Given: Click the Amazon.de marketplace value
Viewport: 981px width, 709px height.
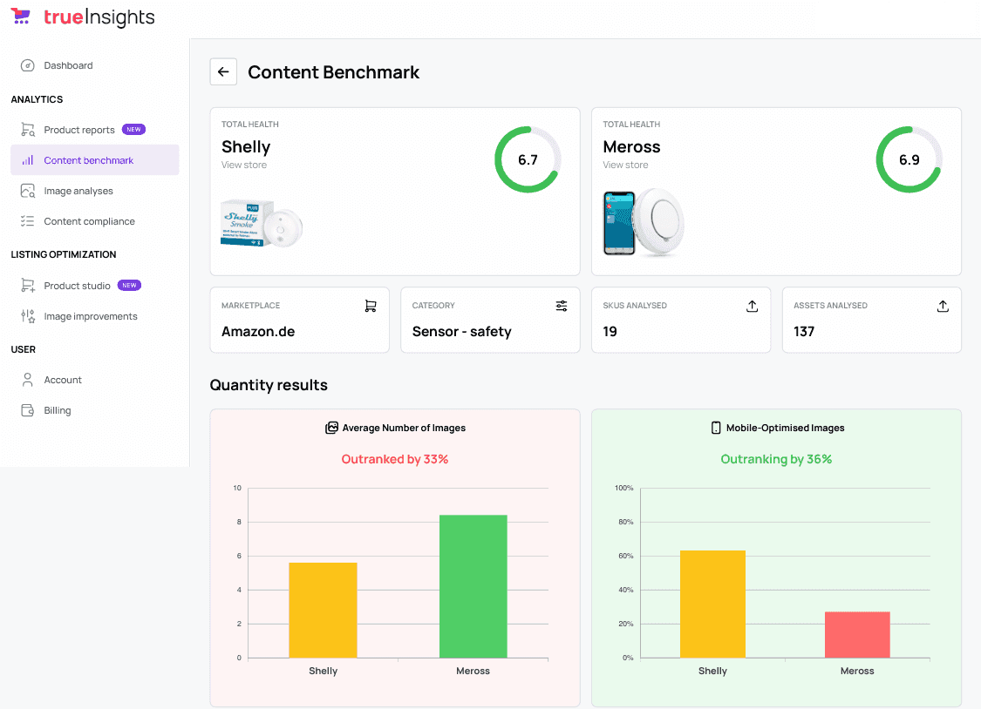Looking at the screenshot, I should [258, 332].
